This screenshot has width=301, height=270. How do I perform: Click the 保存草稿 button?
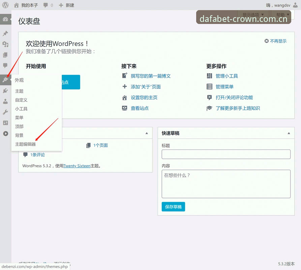pos(173,207)
